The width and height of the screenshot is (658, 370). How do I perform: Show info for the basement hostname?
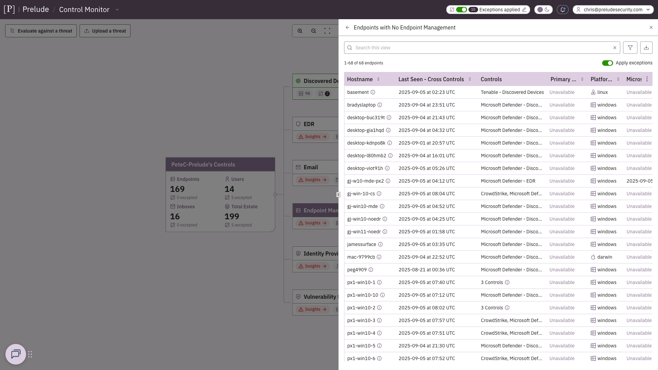click(x=373, y=92)
